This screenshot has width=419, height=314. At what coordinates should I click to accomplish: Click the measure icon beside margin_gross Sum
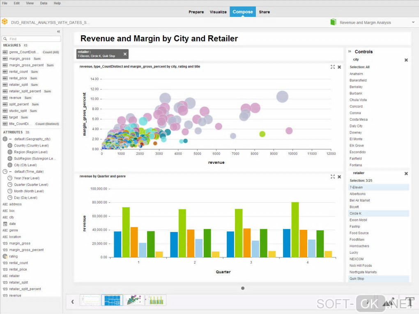5,59
